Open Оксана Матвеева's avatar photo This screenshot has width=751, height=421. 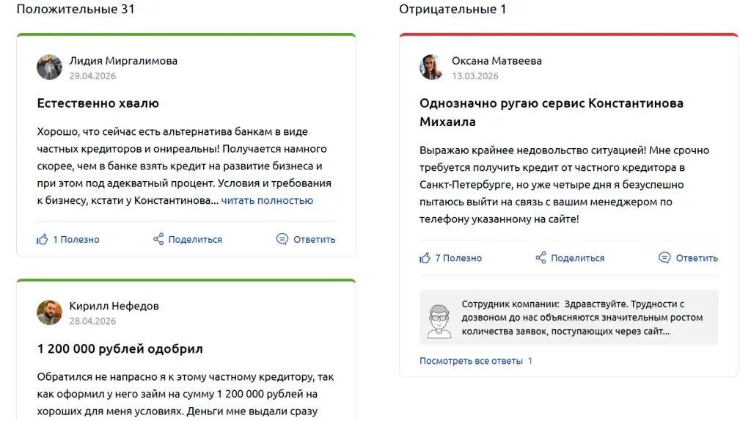pos(431,67)
